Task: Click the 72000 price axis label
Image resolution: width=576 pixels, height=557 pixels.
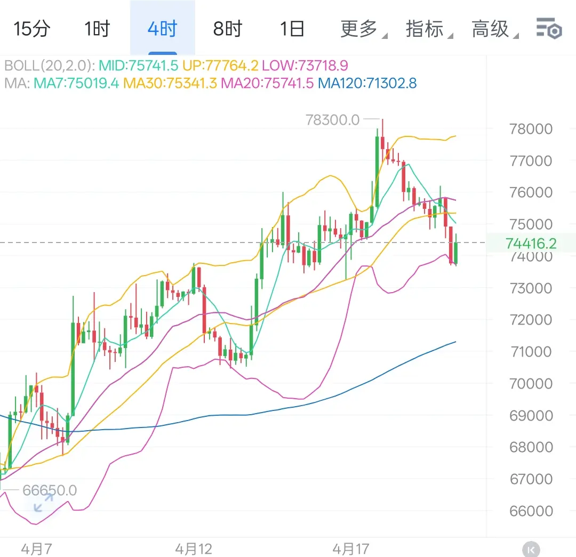Action: pyautogui.click(x=531, y=320)
